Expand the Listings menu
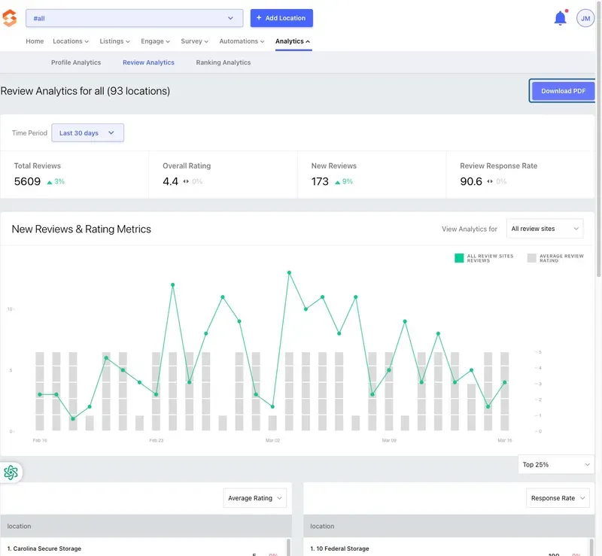Screen dimensions: 602x556 [114, 41]
